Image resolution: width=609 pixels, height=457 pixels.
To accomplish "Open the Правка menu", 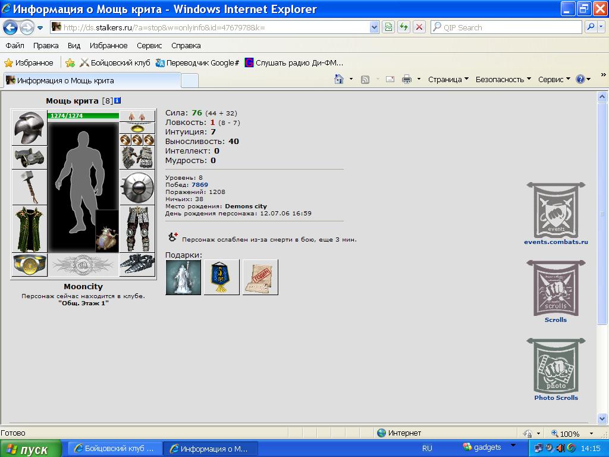I will point(46,45).
